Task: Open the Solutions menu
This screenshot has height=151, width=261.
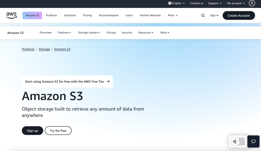Action: (70, 15)
